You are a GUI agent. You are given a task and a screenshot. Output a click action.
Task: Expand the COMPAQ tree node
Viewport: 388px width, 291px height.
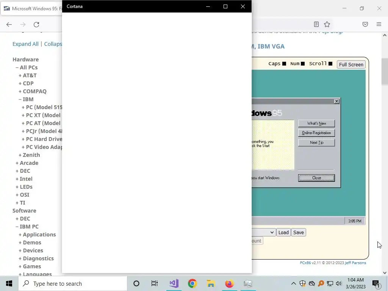click(20, 91)
